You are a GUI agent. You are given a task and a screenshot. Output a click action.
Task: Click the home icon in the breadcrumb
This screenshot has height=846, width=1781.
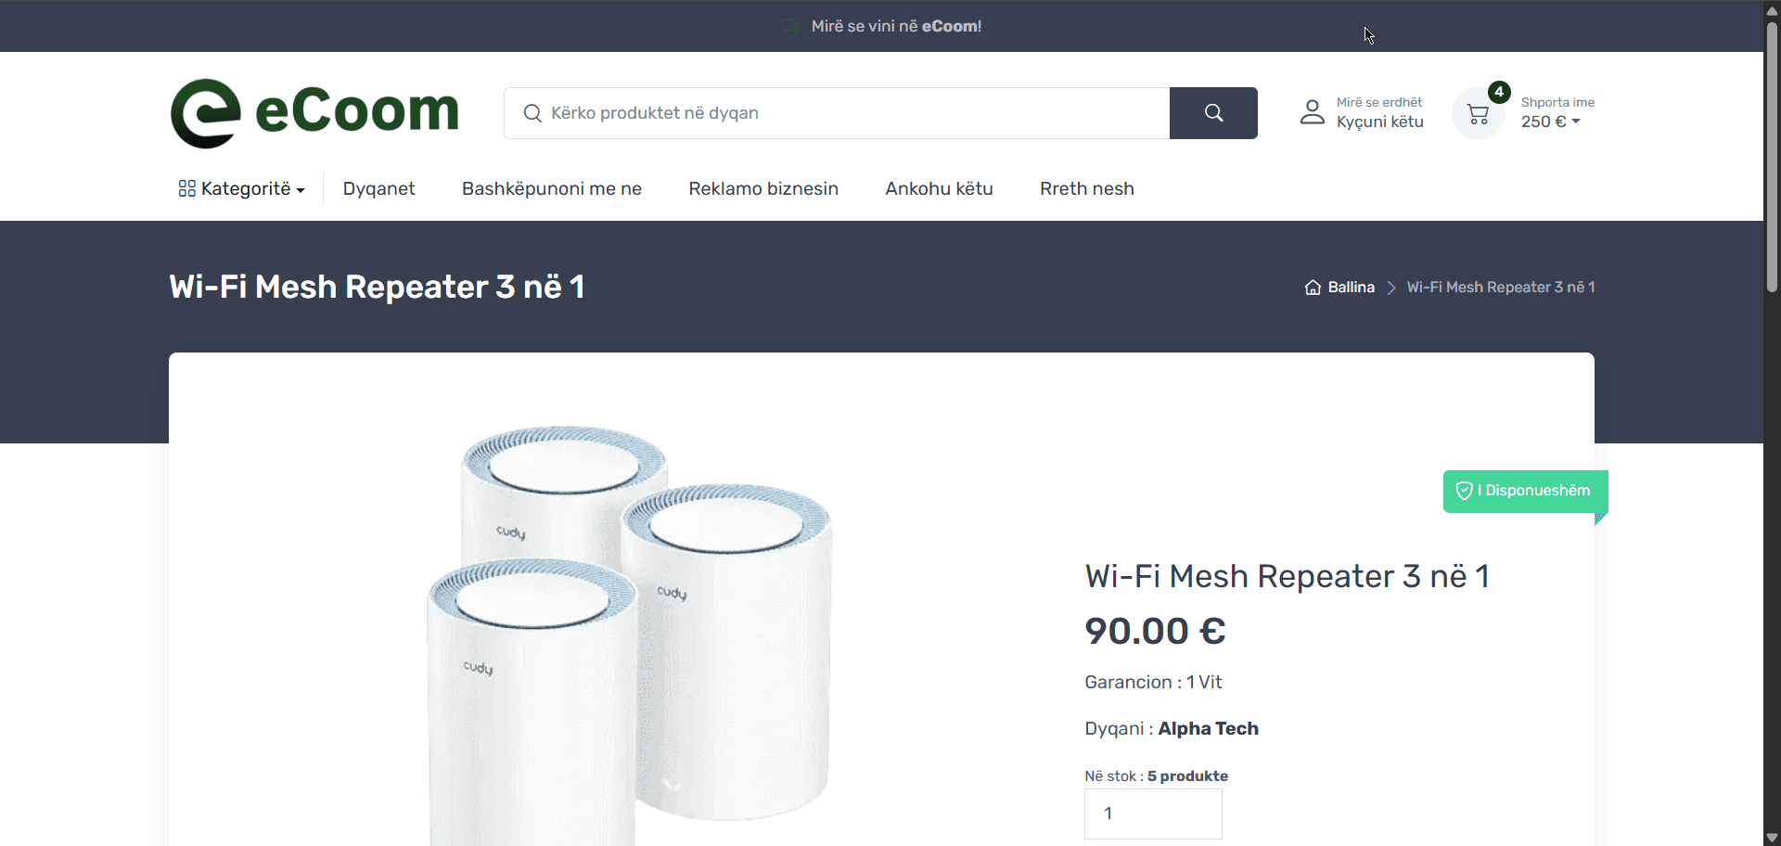(1313, 288)
